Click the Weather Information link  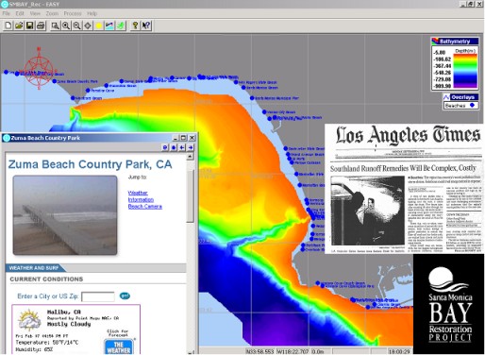pyautogui.click(x=141, y=196)
